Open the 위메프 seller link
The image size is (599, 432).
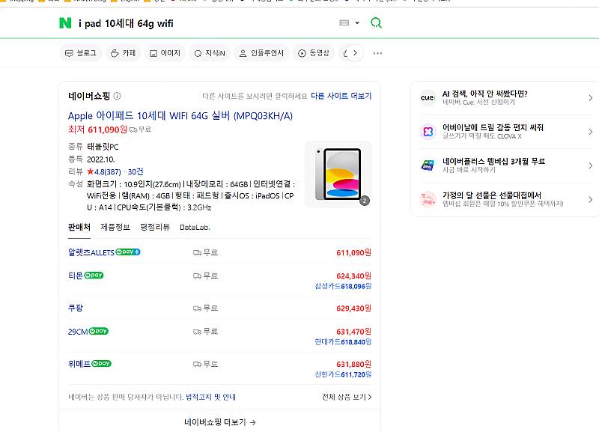pos(79,364)
